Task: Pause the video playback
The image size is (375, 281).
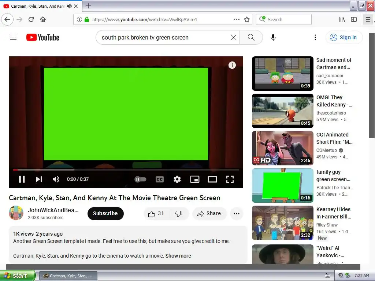Action: (x=22, y=179)
